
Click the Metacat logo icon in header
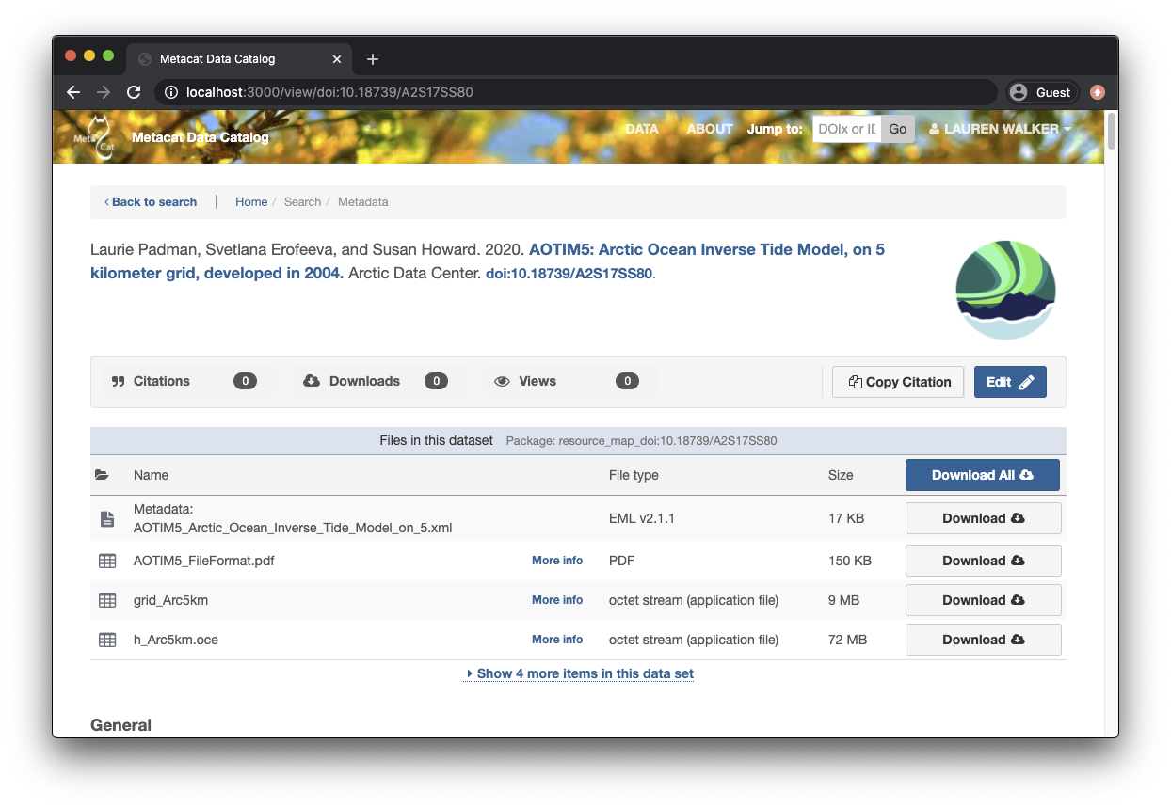(x=94, y=137)
